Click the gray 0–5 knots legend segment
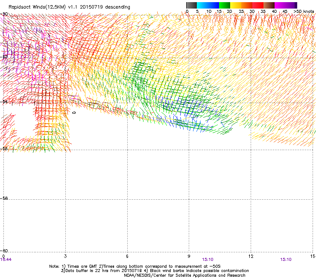The width and height of the screenshot is (316, 278). (191, 5)
